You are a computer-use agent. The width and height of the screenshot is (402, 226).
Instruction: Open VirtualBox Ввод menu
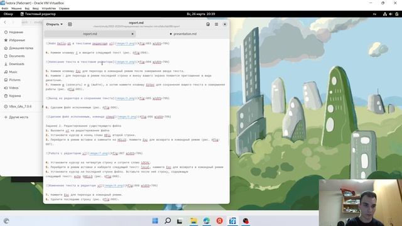tap(35, 8)
